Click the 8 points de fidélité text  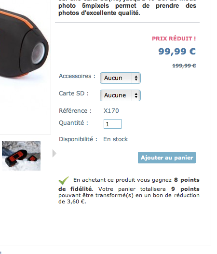[129, 185]
